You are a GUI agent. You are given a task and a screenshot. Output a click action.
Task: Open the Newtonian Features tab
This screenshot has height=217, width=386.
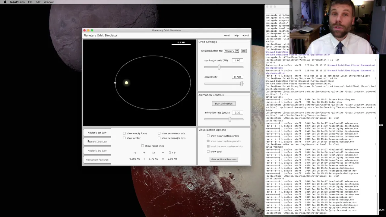coord(97,160)
